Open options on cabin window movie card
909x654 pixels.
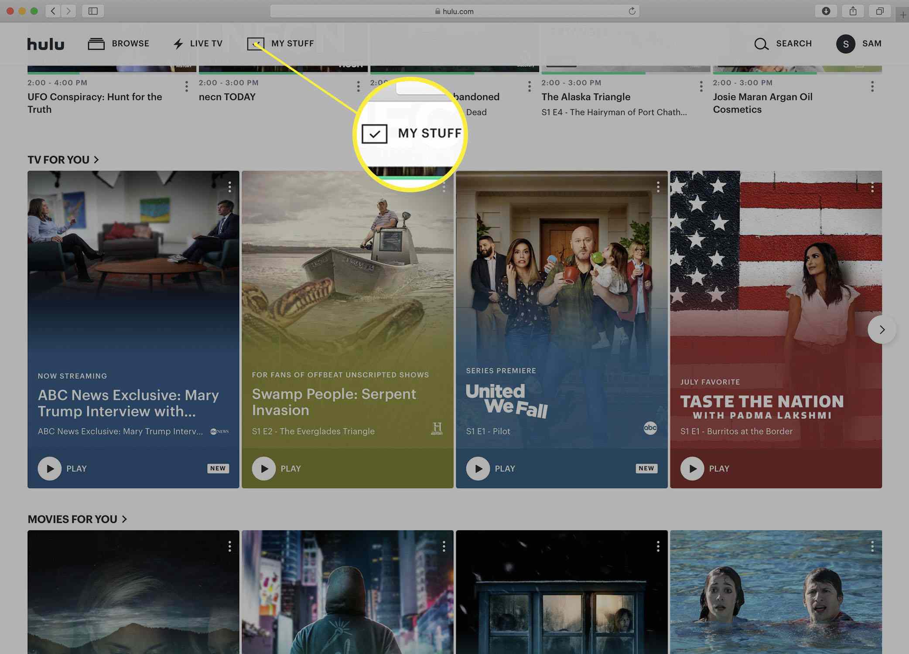658,546
